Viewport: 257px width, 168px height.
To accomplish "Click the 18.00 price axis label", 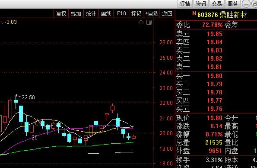I will click(x=166, y=164).
